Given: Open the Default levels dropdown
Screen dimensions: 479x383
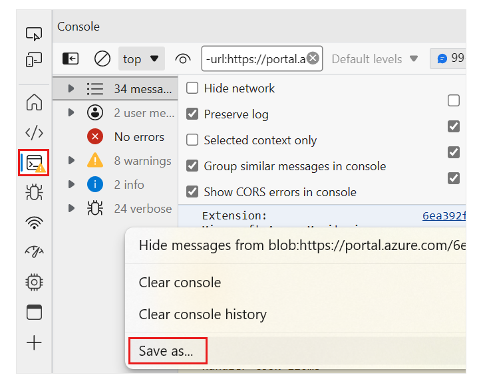Looking at the screenshot, I should pyautogui.click(x=375, y=59).
